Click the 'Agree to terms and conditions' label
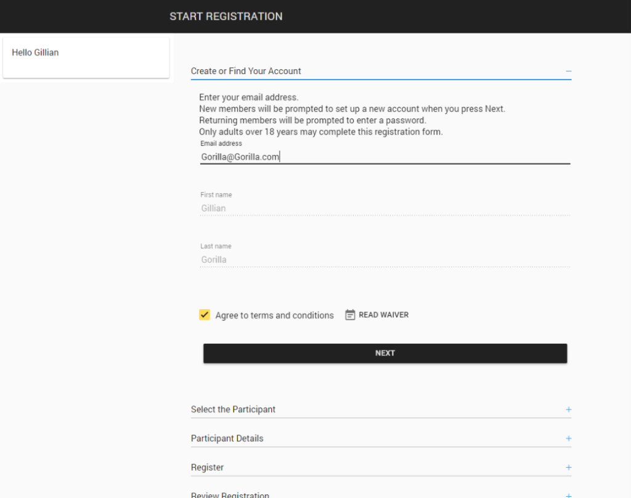 274,315
